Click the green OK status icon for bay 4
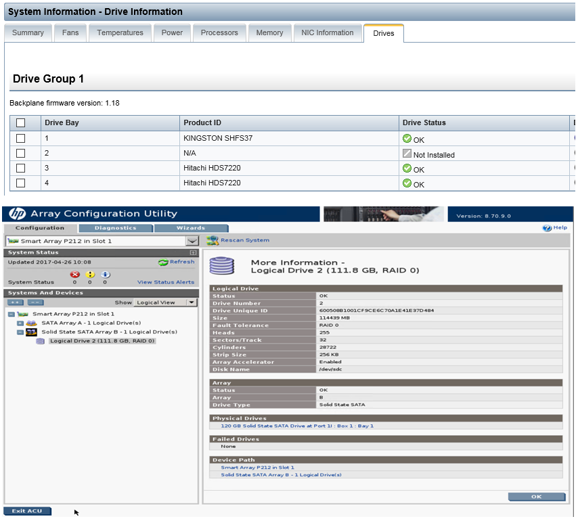Screen dimensions: 578x521 click(x=407, y=183)
